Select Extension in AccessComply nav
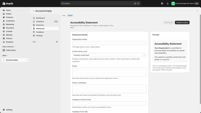The width and height of the screenshot is (201, 113). 40,25
